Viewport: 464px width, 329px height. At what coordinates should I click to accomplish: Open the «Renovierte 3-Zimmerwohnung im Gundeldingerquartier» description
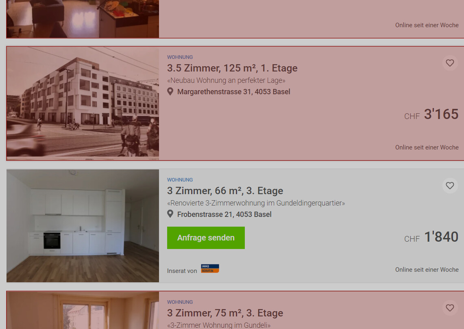256,203
